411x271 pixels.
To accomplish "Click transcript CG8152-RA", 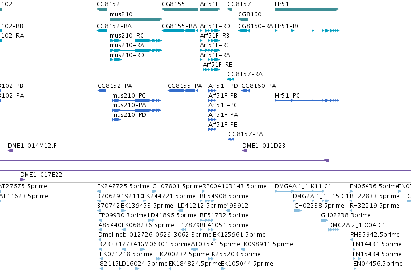I will (x=102, y=31).
